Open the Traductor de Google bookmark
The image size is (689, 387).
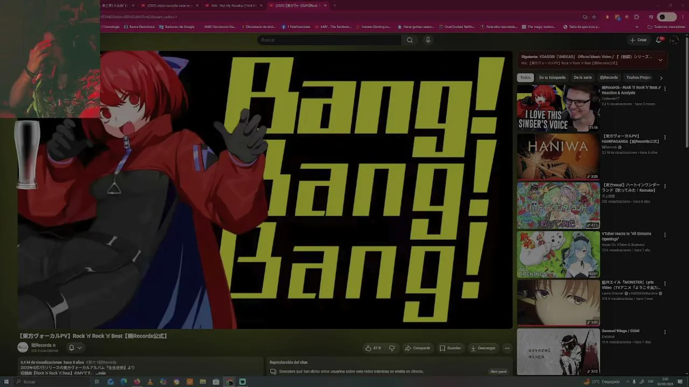[177, 27]
